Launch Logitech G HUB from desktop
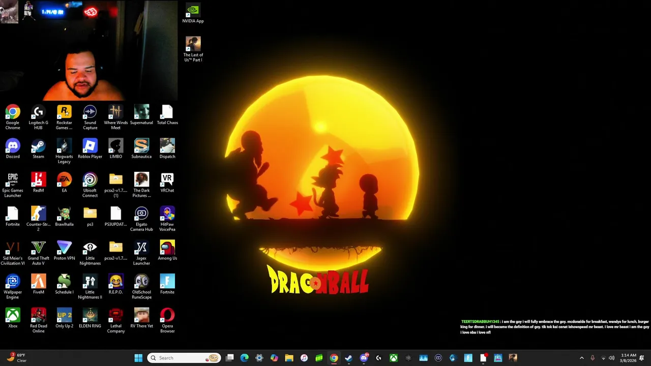The image size is (651, 366). pyautogui.click(x=38, y=117)
